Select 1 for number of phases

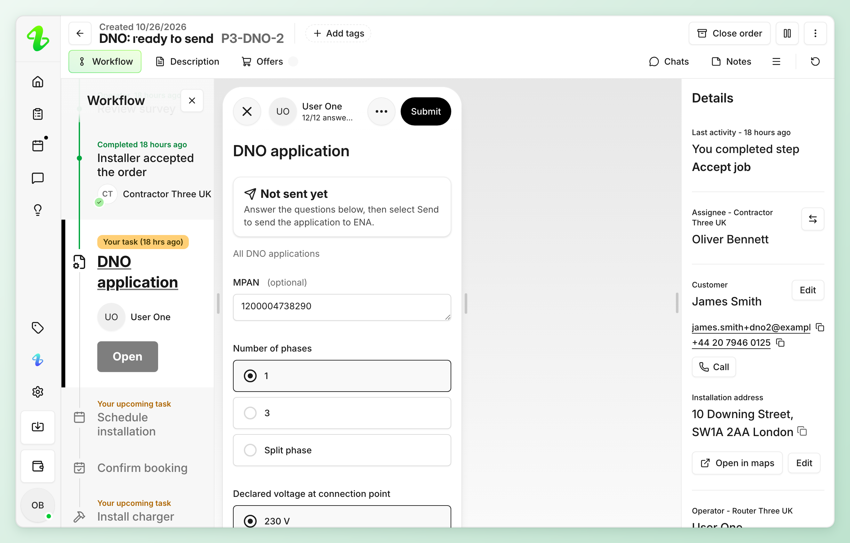(x=342, y=376)
